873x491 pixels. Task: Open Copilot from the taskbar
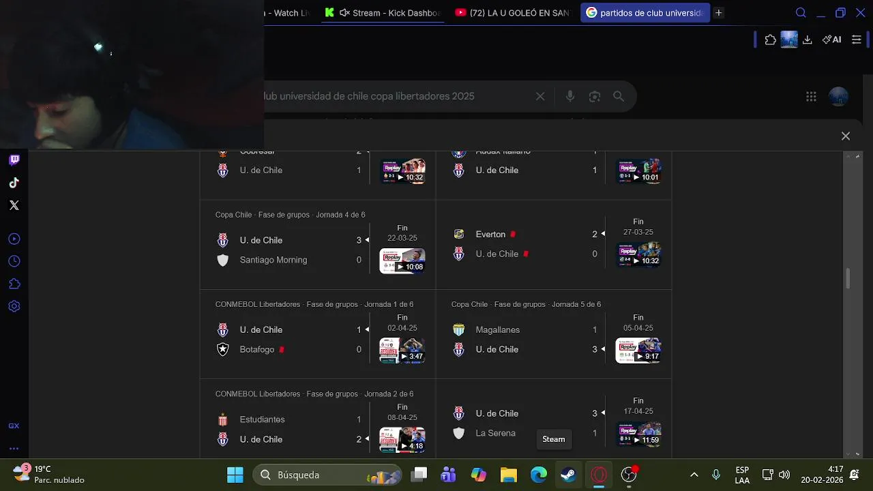479,475
